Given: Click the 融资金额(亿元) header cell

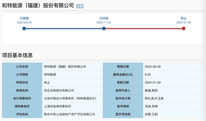Looking at the screenshot, I should pos(123,75).
